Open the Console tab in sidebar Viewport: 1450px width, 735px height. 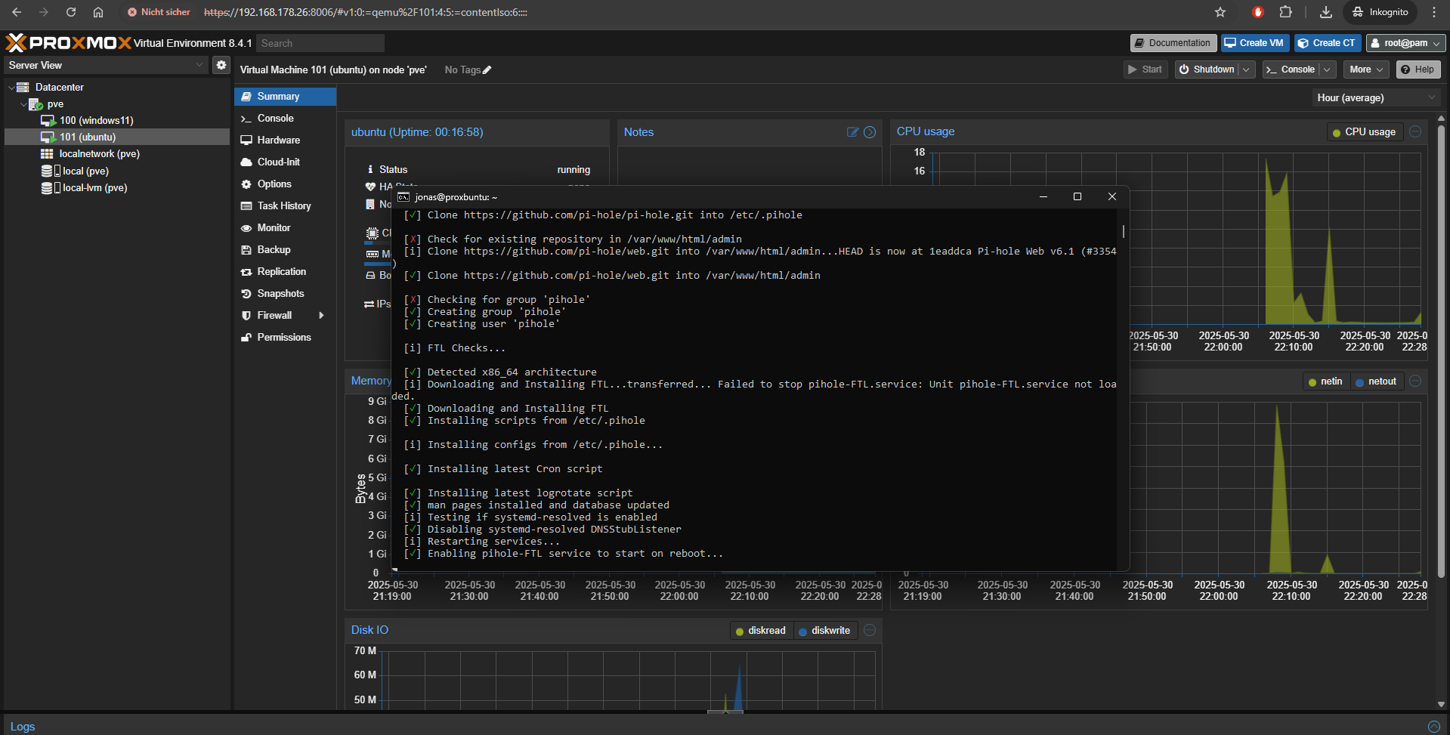tap(286, 119)
